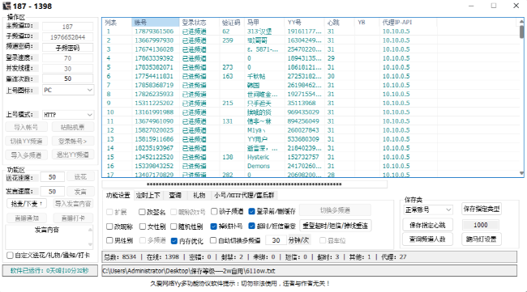Open the 上号图标 dropdown showing PC
527x292 pixels.
(68, 90)
